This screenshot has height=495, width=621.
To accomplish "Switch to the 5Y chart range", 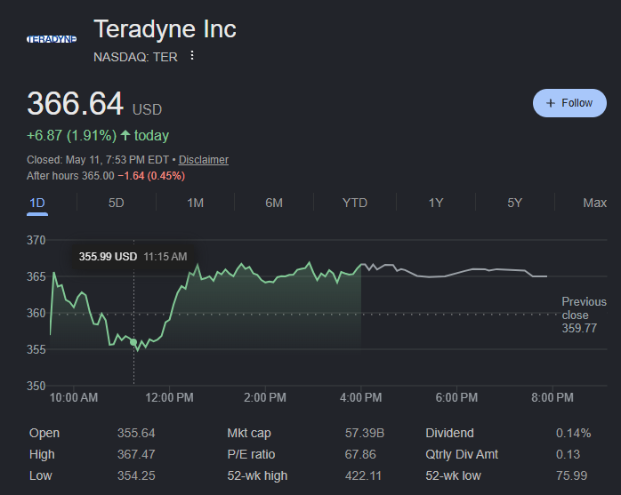I will pos(514,203).
